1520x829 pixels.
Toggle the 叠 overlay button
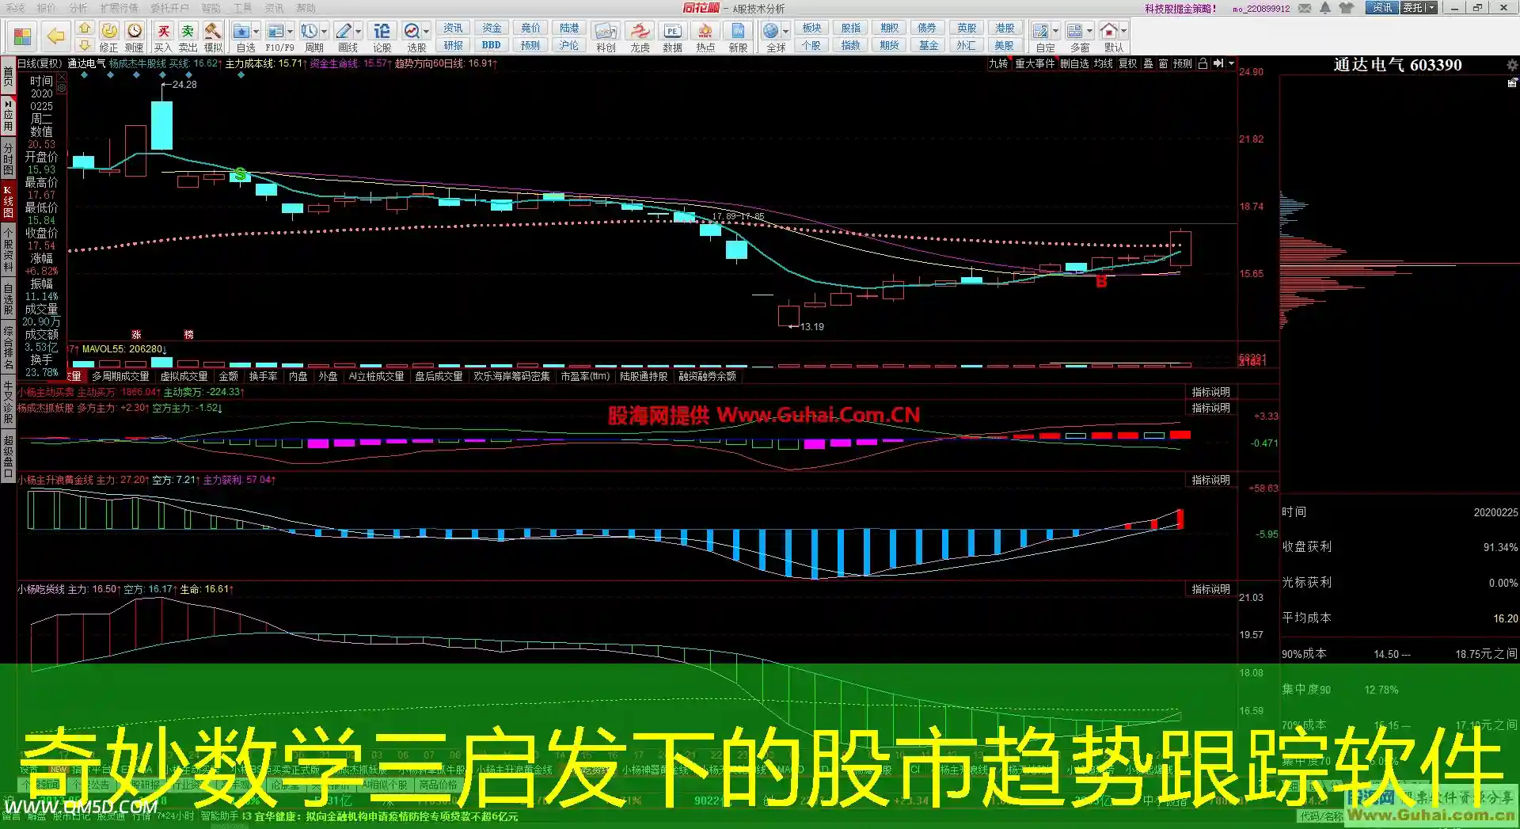tap(1148, 63)
